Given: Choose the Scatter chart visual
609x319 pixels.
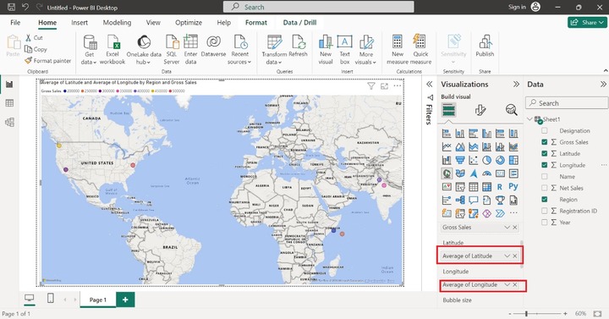Looking at the screenshot, I should [473, 160].
